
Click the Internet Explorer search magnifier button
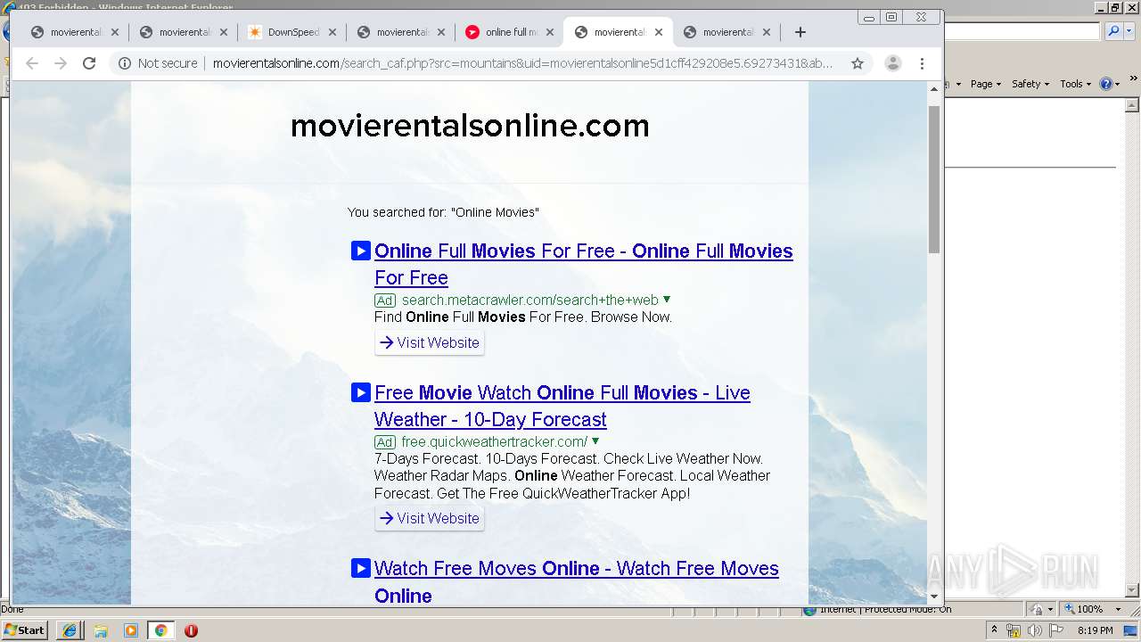click(1112, 31)
